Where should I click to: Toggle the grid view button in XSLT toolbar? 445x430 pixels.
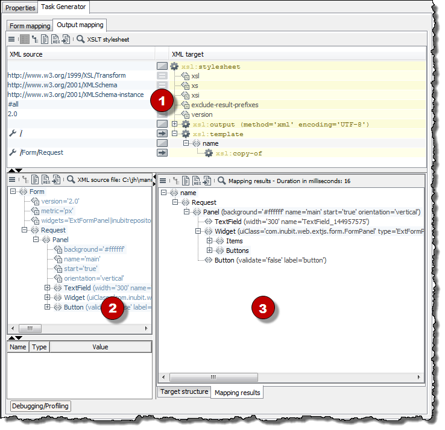pos(24,39)
